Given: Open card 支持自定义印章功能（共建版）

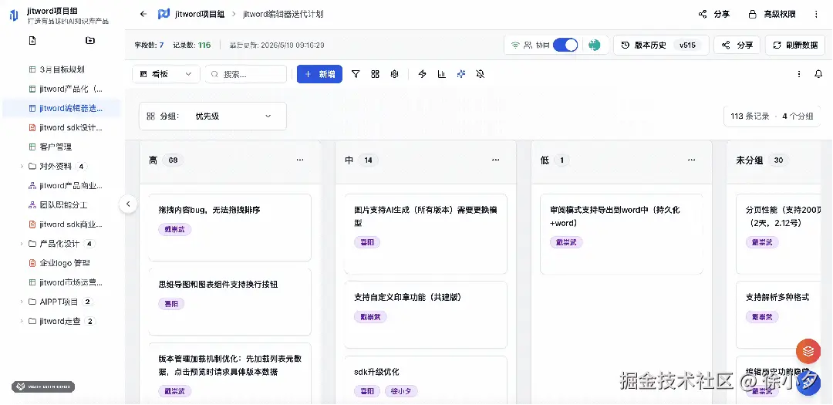Looking at the screenshot, I should 426,315.
